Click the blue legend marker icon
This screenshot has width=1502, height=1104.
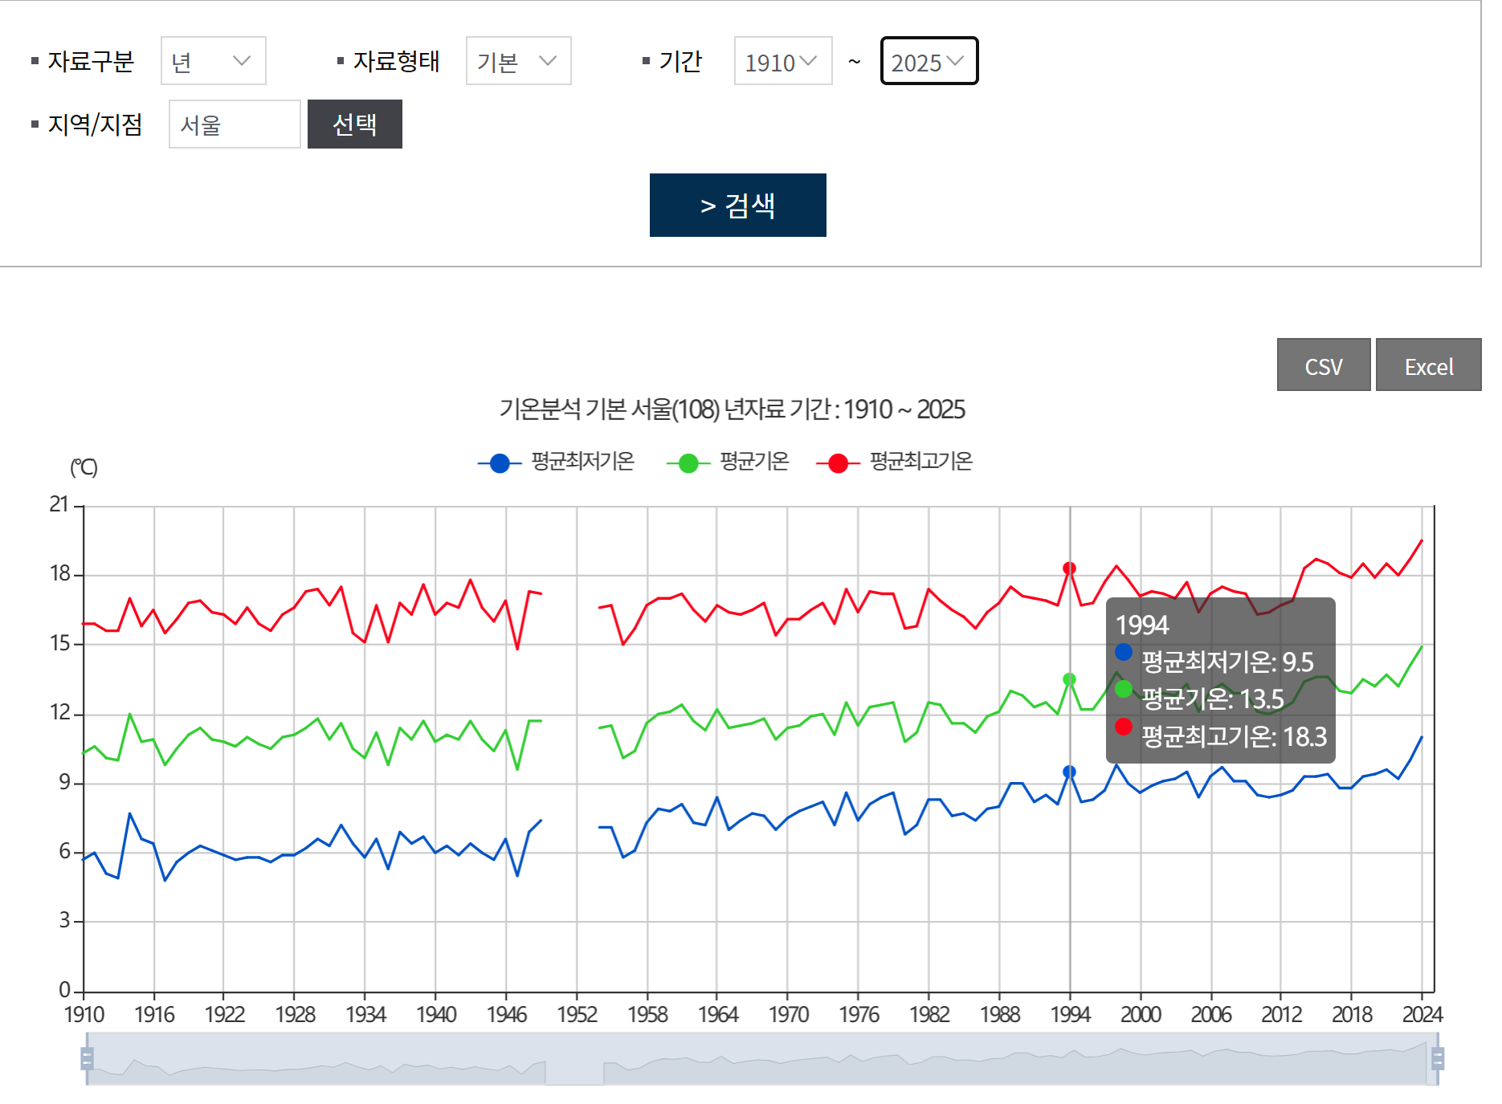pos(500,463)
